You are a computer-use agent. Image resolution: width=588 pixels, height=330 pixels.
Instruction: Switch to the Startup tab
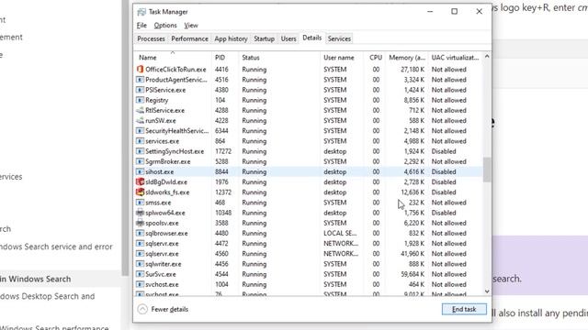[264, 38]
